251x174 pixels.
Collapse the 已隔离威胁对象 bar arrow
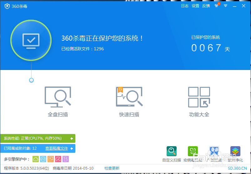click(x=72, y=149)
